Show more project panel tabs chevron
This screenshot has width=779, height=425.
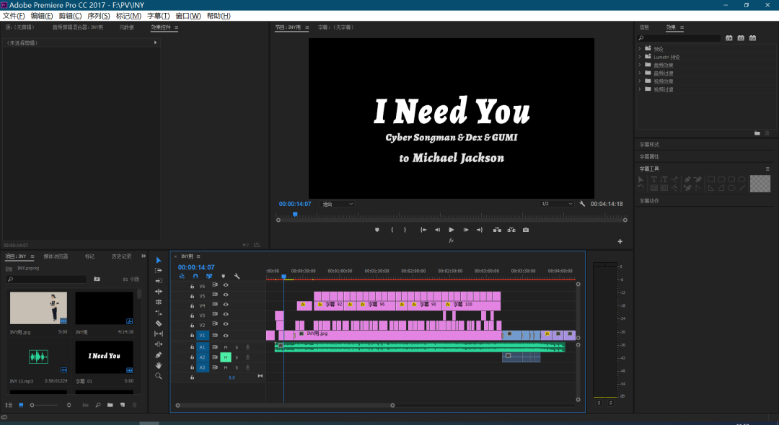coord(144,256)
